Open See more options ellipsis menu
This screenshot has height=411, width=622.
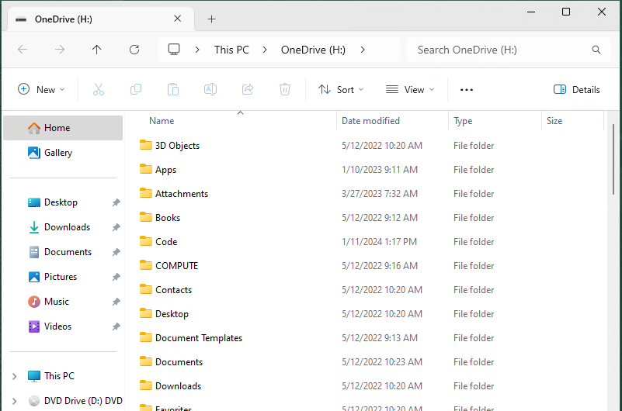[x=467, y=89]
